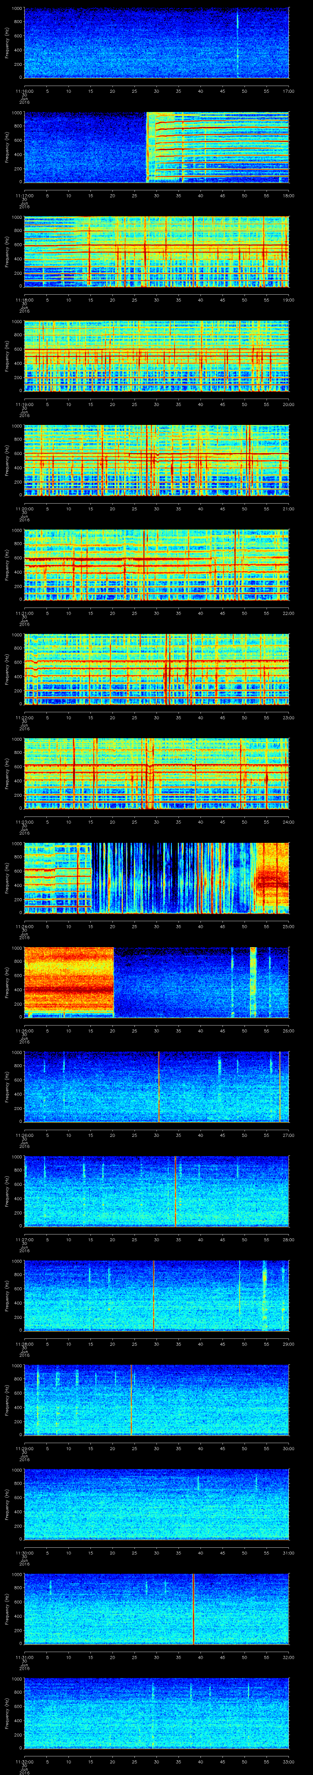The height and width of the screenshot is (1775, 313).
Task: Click the 11:23:00 start time label
Action: (24, 822)
